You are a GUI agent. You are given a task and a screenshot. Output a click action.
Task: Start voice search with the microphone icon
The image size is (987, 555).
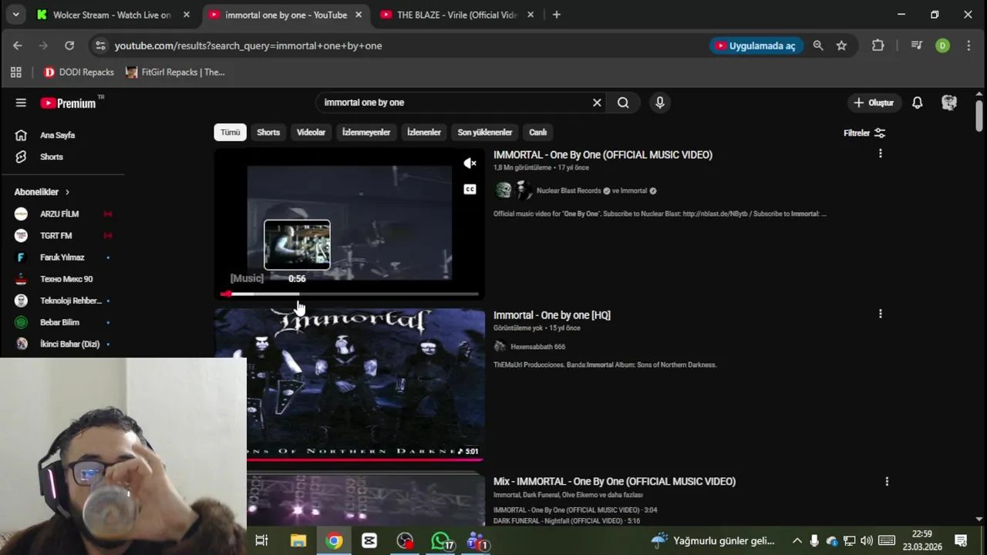click(x=659, y=103)
